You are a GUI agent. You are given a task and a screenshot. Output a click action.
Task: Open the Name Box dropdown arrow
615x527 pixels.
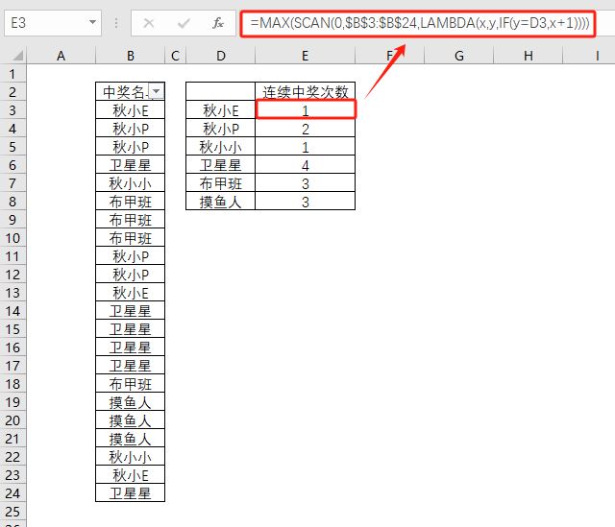(x=92, y=22)
